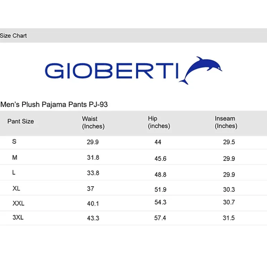Click hip value 44 for size S
The height and width of the screenshot is (267, 267).
[158, 142]
